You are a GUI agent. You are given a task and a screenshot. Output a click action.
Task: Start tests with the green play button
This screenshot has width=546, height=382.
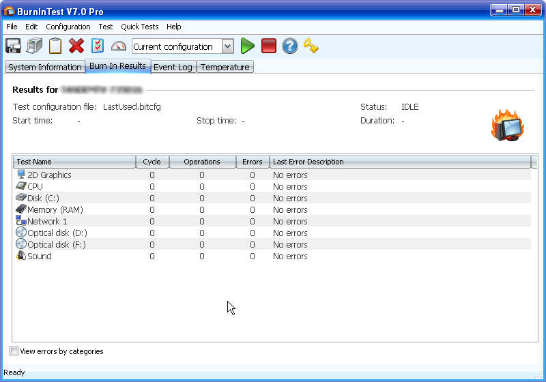pos(248,46)
